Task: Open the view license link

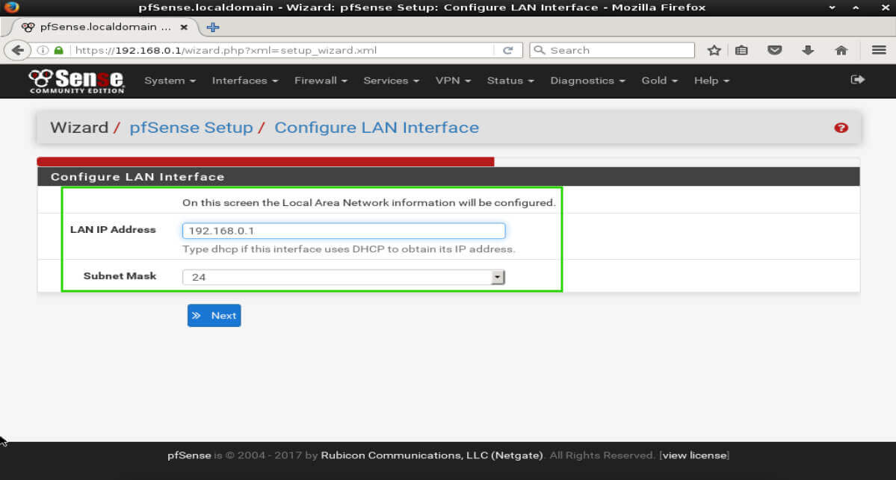Action: coord(695,455)
